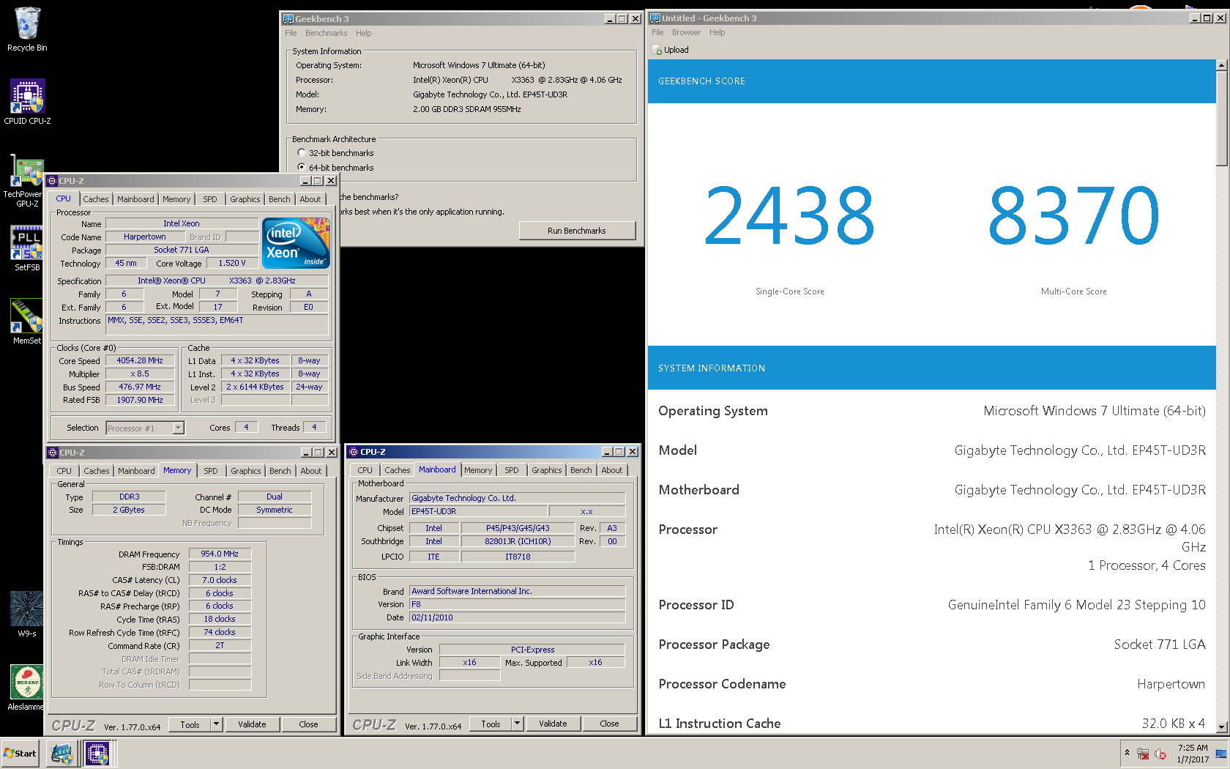This screenshot has width=1230, height=769.
Task: Click Tools button in Memory CPU-Z window
Action: [x=190, y=724]
